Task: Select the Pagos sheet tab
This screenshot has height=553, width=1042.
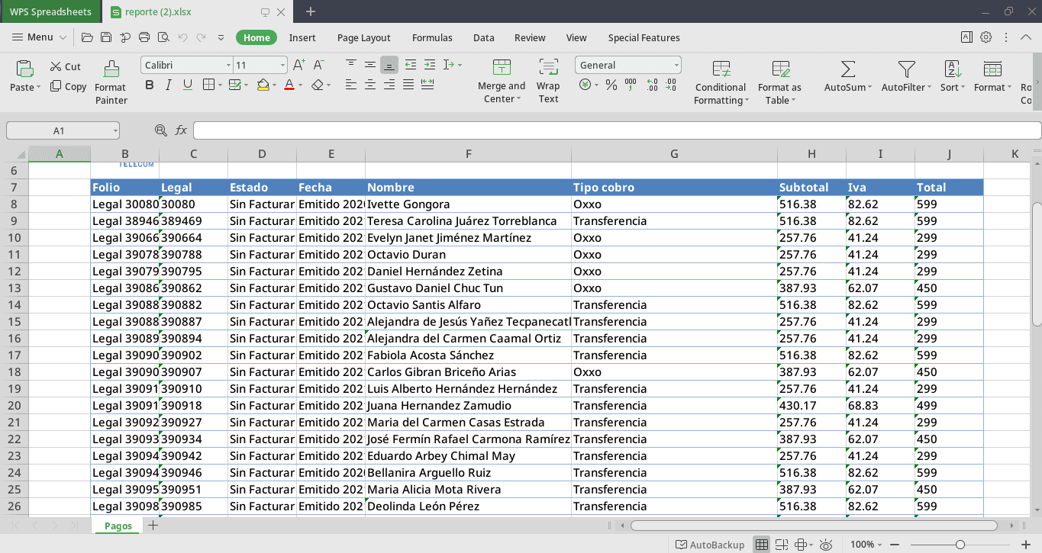Action: (118, 526)
